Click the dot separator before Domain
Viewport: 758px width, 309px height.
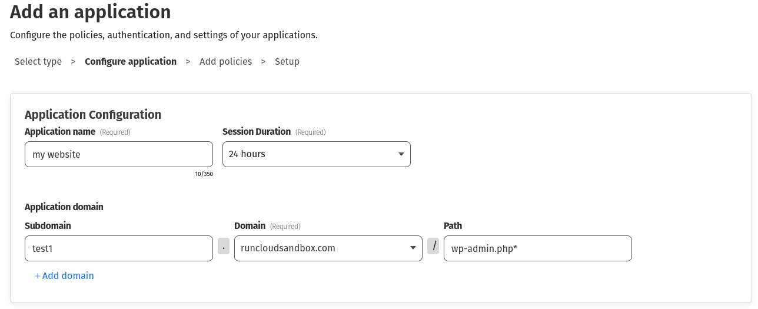[224, 246]
